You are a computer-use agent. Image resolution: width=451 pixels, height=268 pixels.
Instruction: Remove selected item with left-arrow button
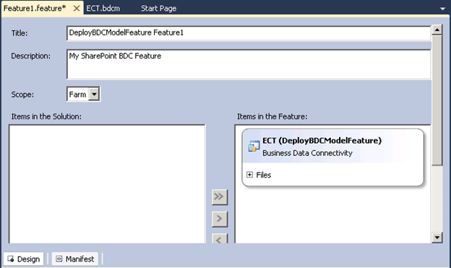[x=220, y=238]
